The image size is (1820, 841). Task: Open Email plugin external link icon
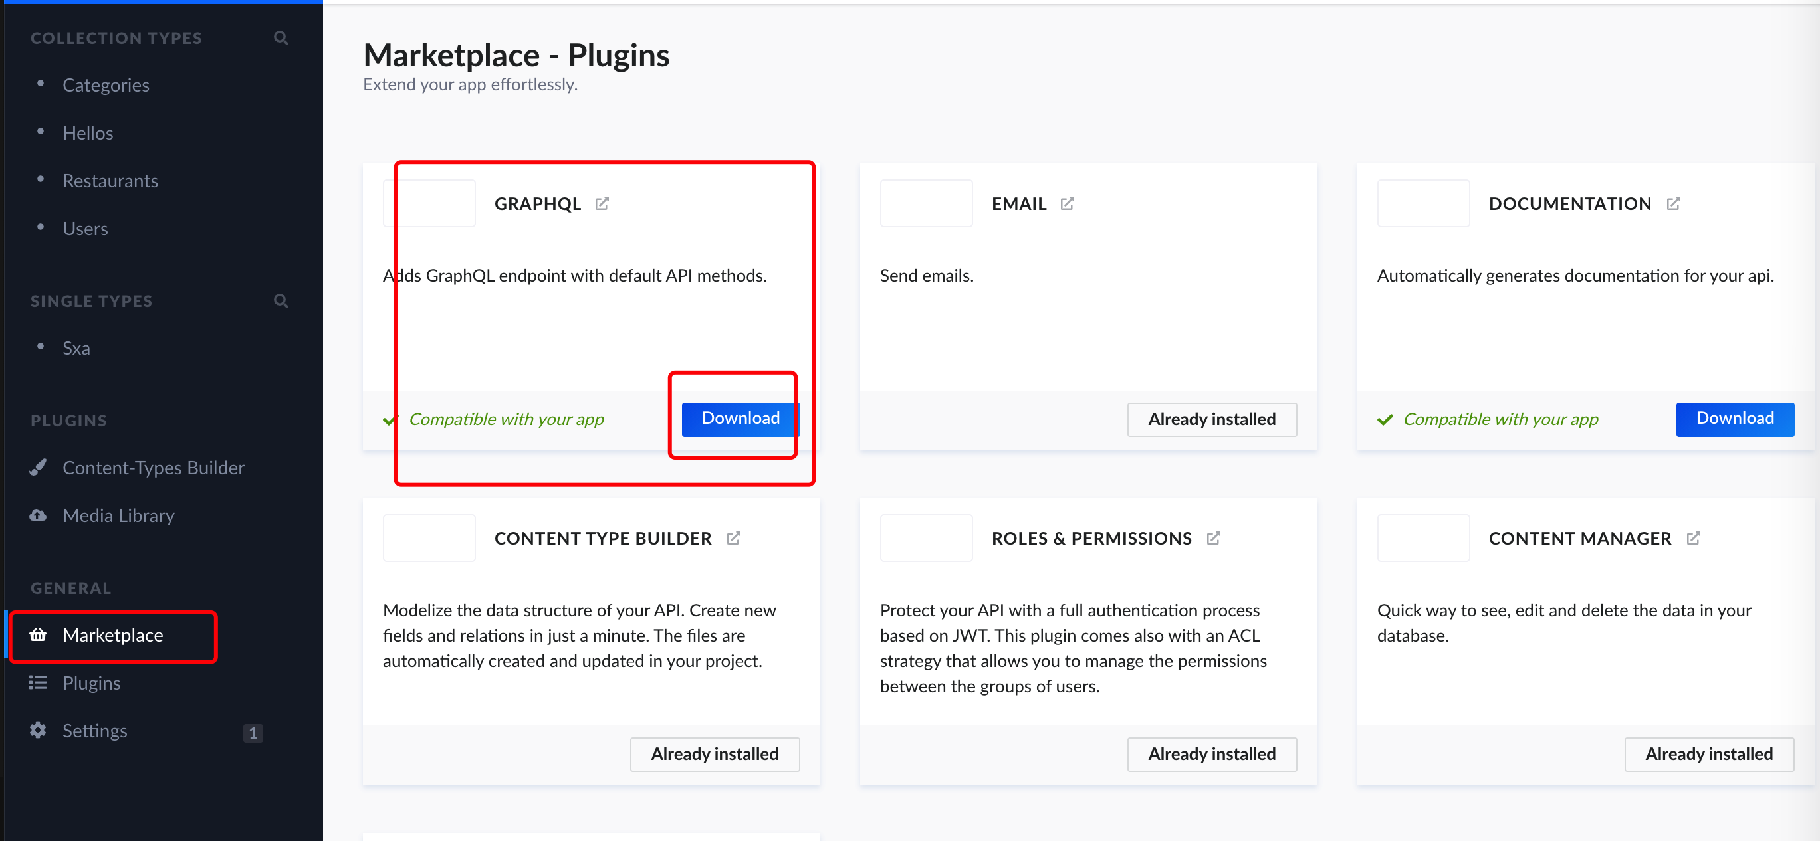[x=1067, y=203]
